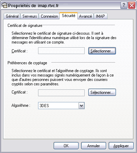Click the help question mark button

[124, 5]
